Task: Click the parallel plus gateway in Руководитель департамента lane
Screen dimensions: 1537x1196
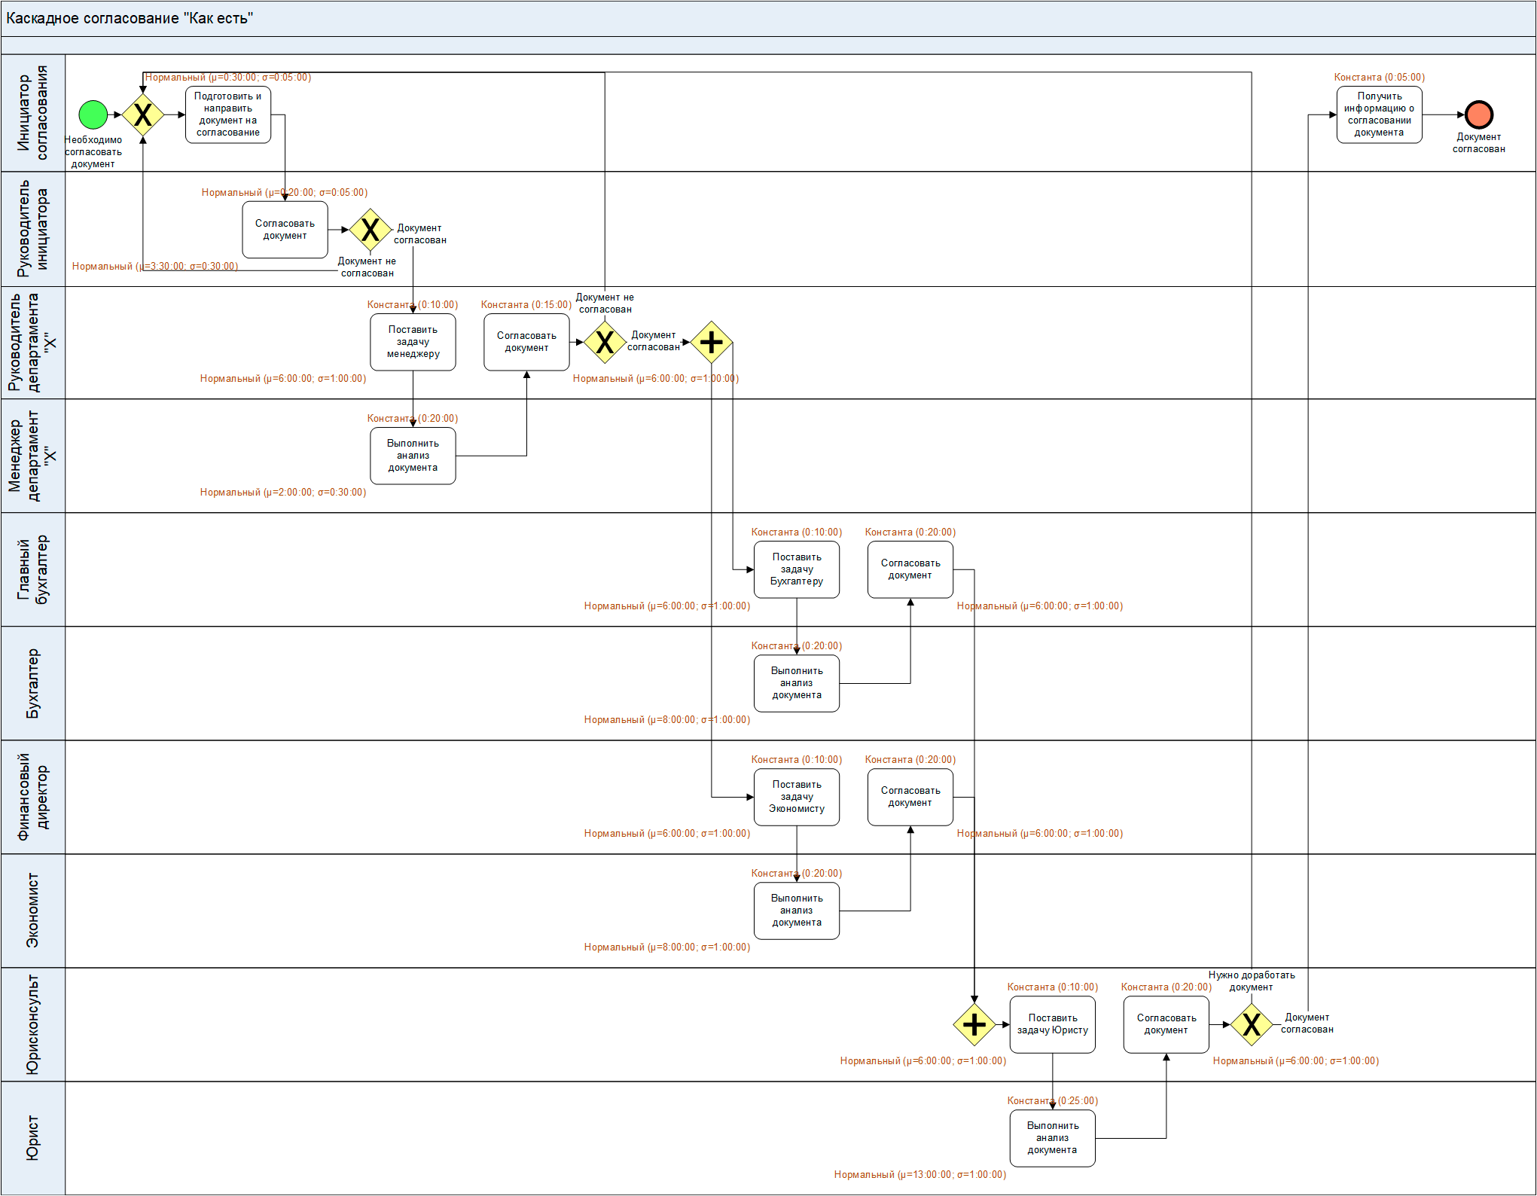Action: pos(712,343)
